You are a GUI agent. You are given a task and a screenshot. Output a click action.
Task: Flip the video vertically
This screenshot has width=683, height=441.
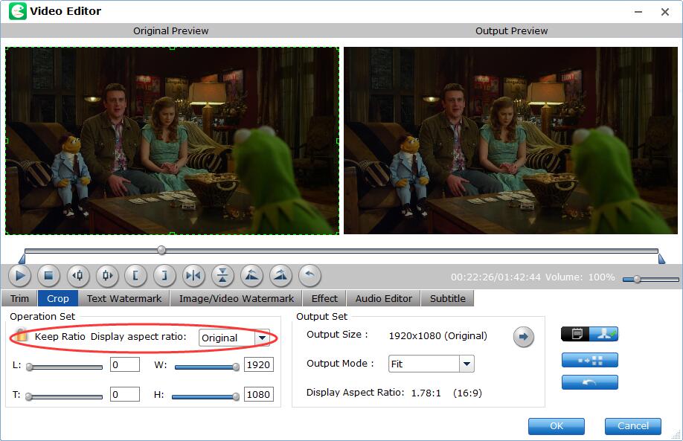click(x=222, y=276)
